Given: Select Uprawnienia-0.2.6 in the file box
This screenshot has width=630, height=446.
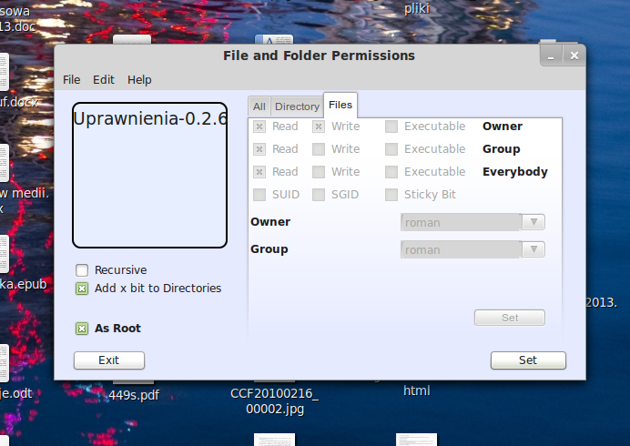Looking at the screenshot, I should coord(150,118).
